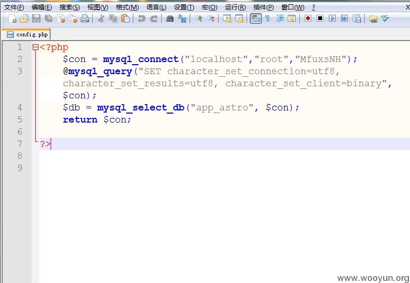Open the 视图(V) menu
The height and width of the screenshot is (283, 410).
point(98,7)
